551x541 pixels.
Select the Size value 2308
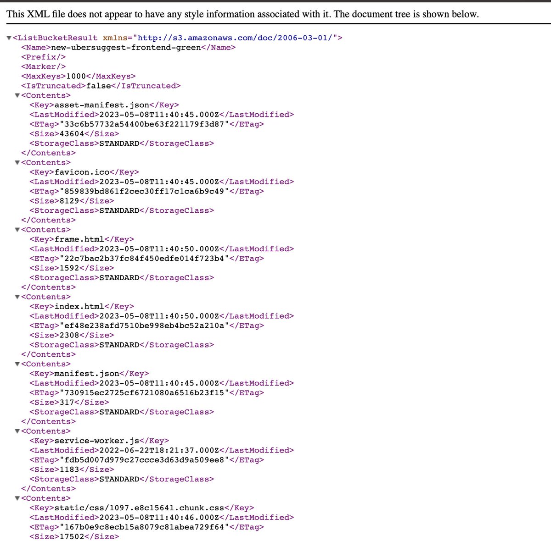pyautogui.click(x=69, y=335)
